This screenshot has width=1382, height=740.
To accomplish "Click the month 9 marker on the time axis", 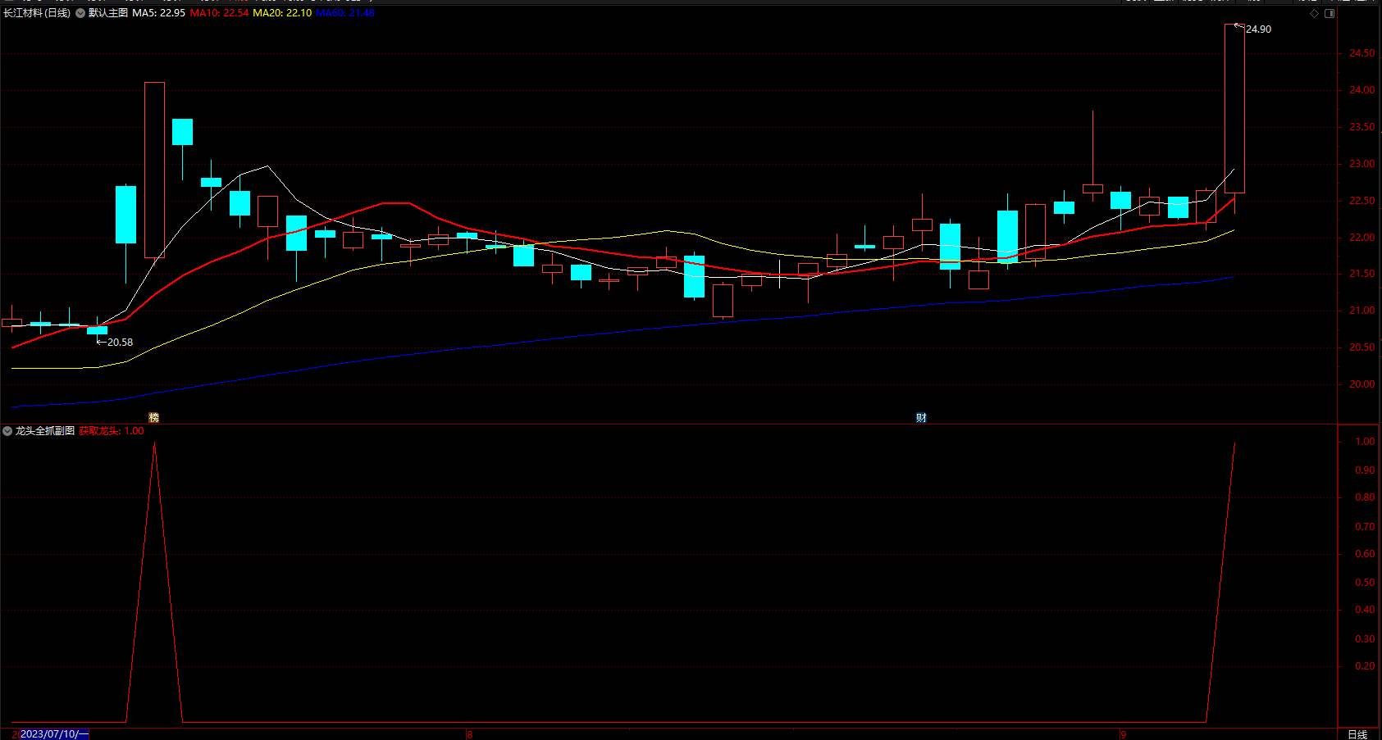I will pos(1123,734).
